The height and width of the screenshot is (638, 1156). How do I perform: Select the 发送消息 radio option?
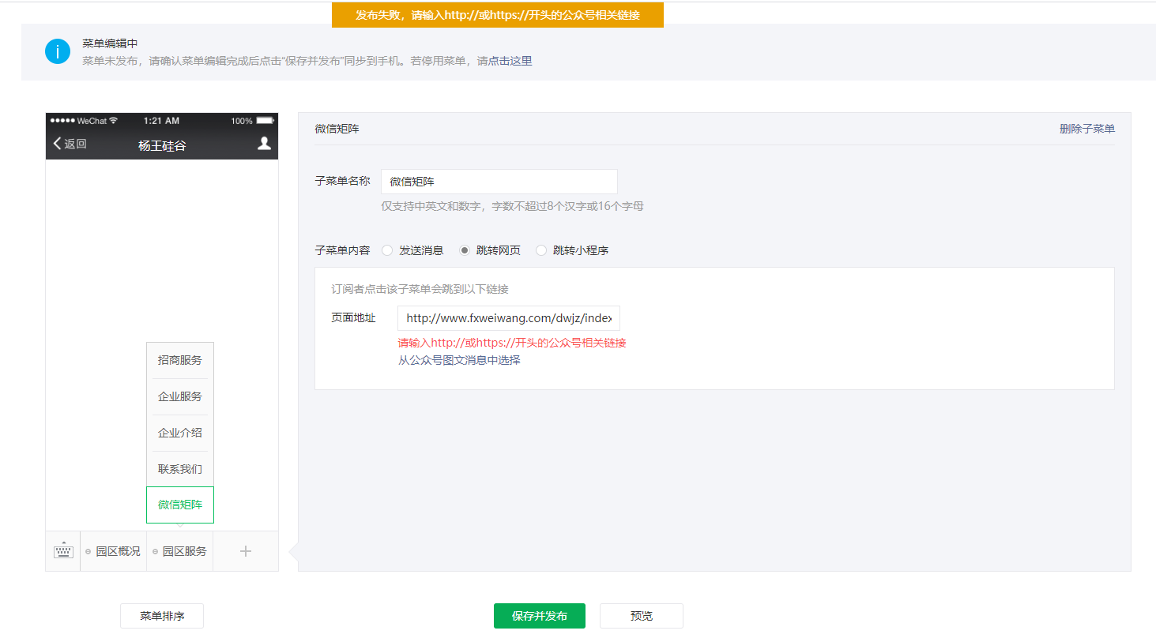tap(387, 250)
